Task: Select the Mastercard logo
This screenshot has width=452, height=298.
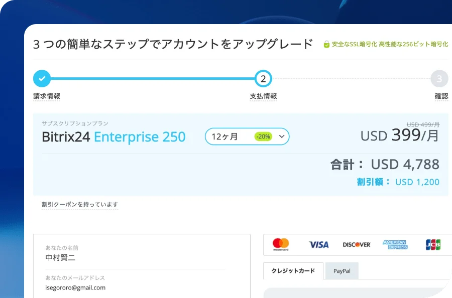Action: (x=281, y=244)
